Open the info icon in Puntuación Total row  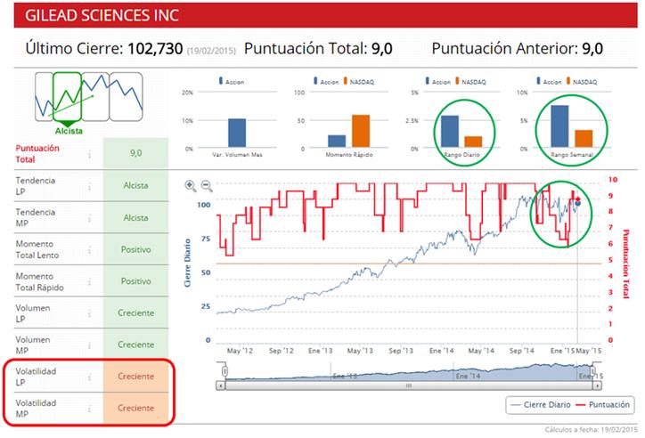(x=89, y=154)
